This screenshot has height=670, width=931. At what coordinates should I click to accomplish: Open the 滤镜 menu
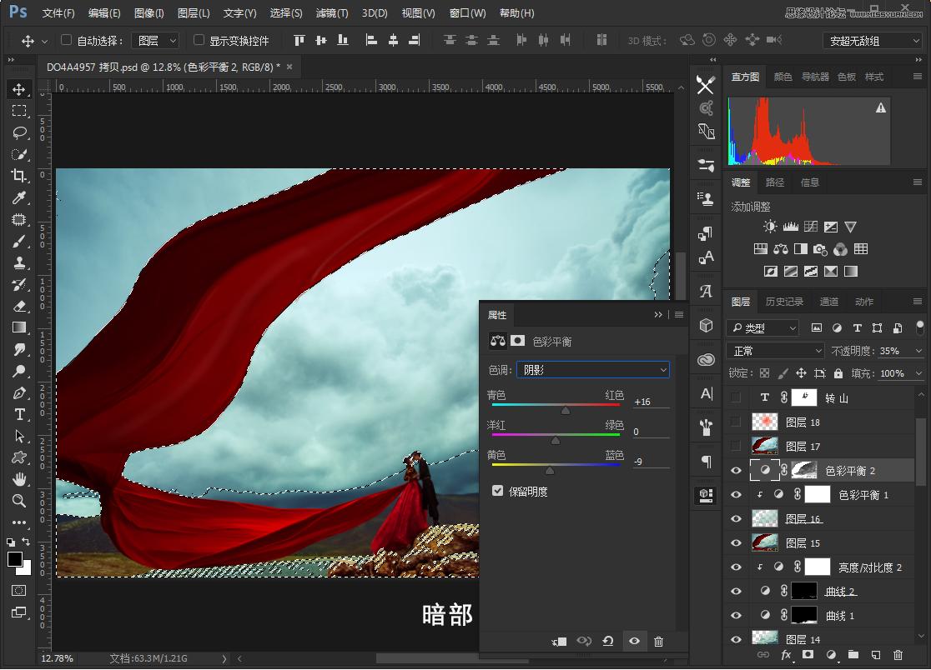(332, 12)
